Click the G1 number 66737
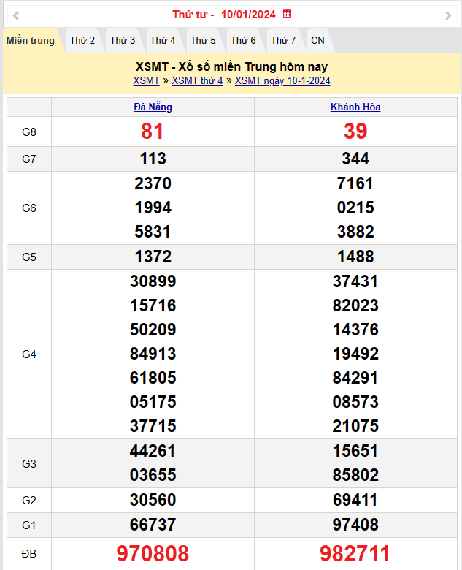This screenshot has width=462, height=570. pos(153,525)
